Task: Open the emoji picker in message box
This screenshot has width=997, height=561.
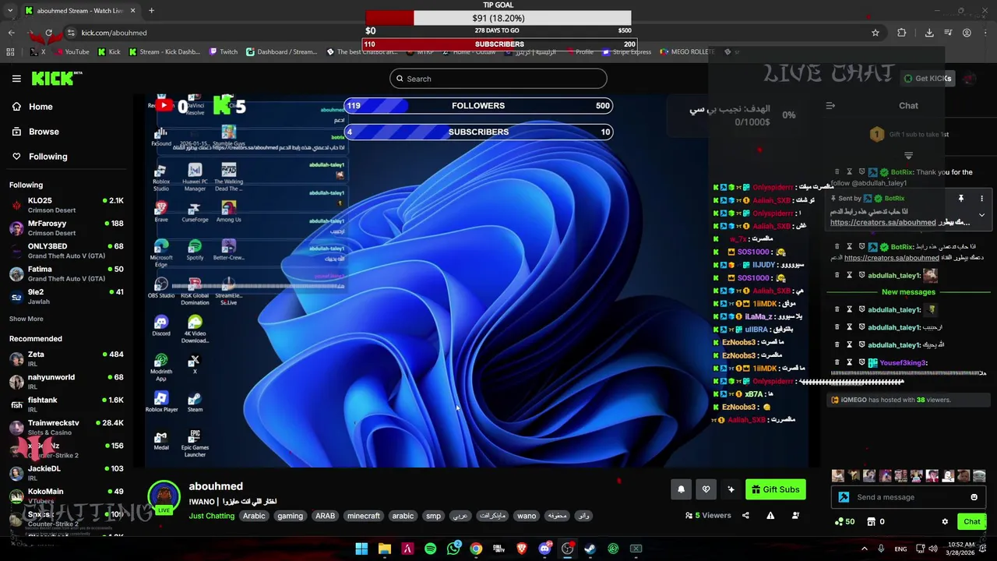Action: [x=974, y=497]
